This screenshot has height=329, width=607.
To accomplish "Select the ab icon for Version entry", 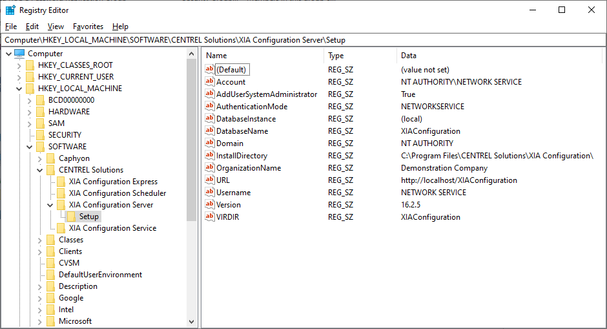I will tap(209, 205).
